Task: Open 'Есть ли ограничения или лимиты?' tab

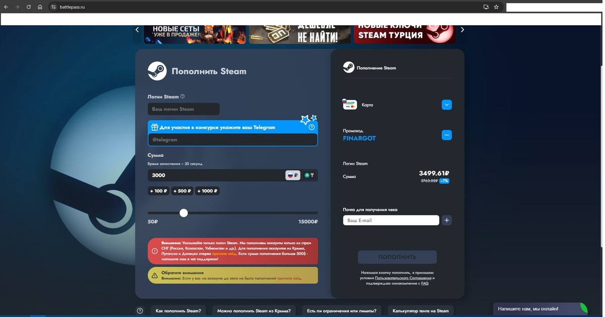Action: point(342,311)
